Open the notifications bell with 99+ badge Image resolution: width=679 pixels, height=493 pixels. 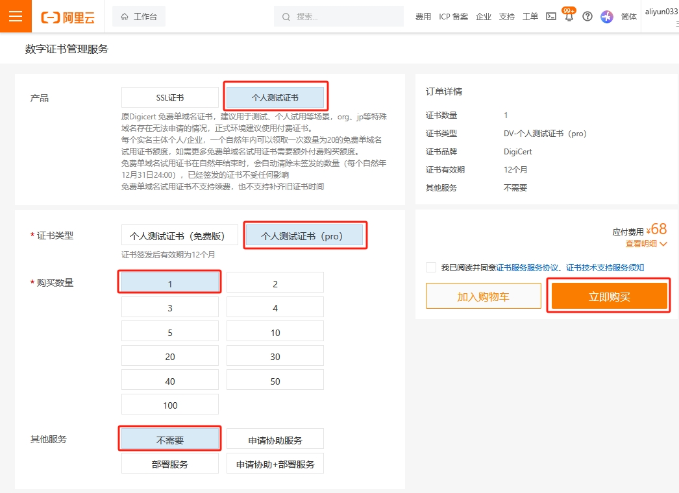pyautogui.click(x=569, y=16)
